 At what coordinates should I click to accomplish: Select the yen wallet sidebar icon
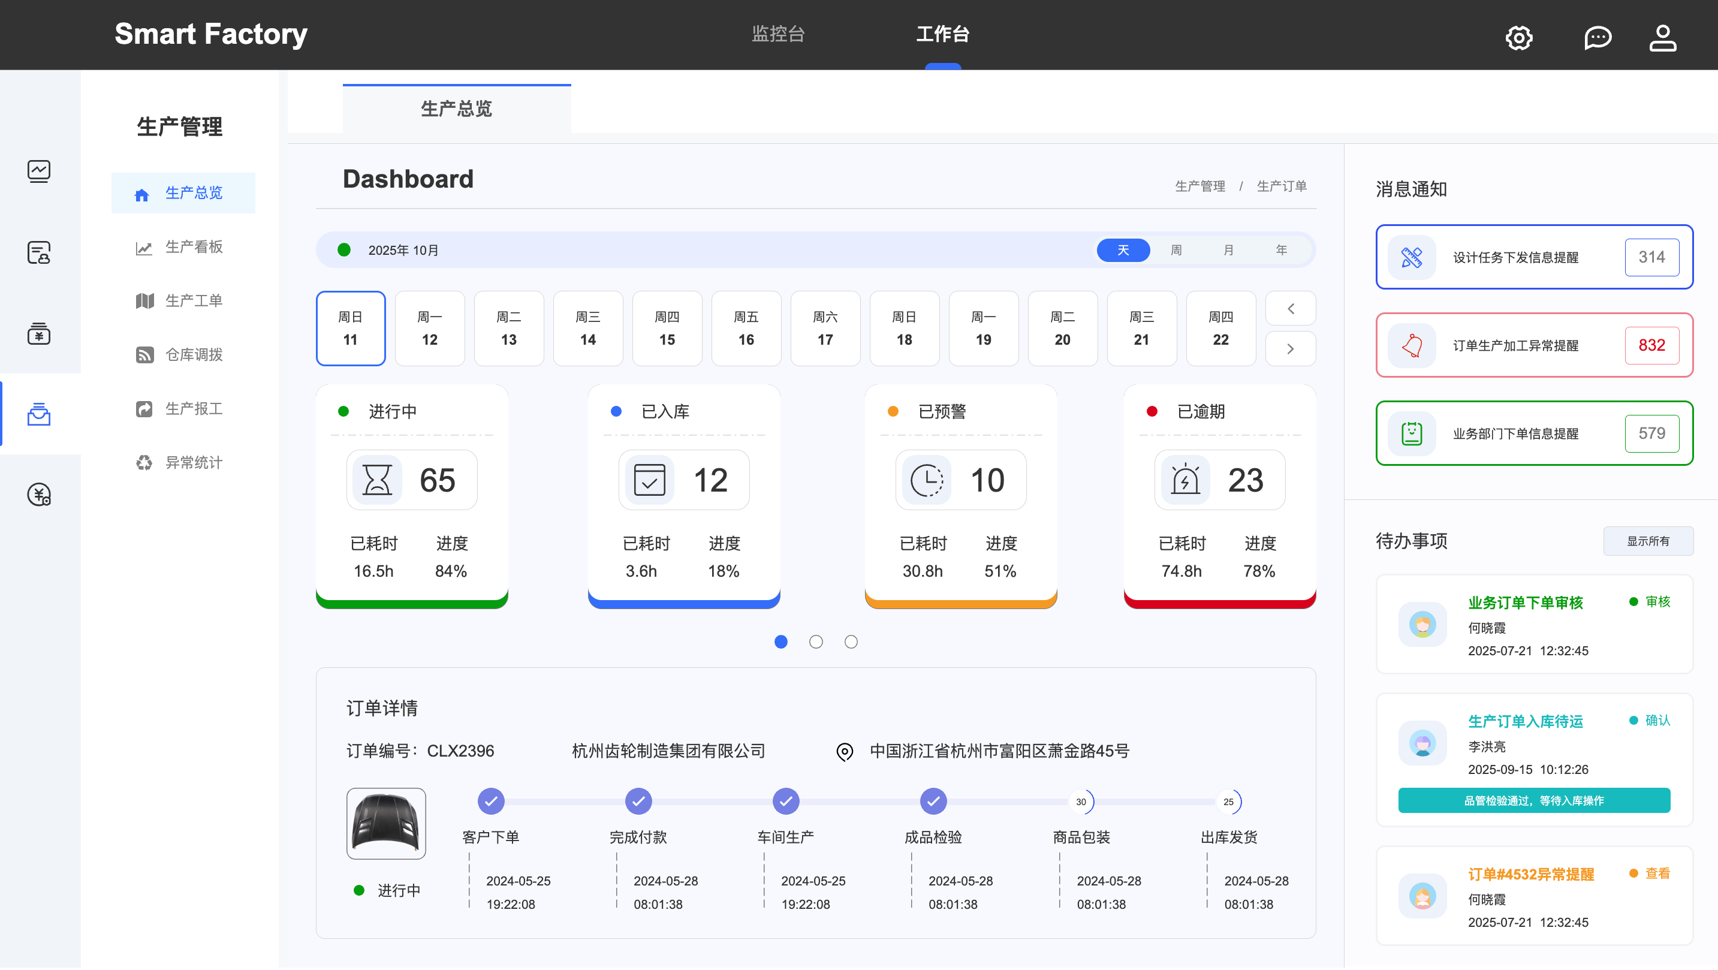click(x=39, y=333)
